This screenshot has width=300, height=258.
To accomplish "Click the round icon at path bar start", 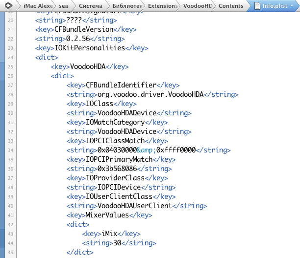I will click(7, 6).
